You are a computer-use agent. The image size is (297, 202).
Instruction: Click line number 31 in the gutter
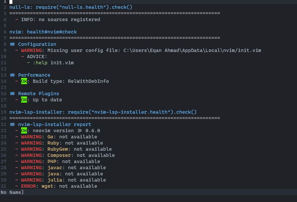4,186
